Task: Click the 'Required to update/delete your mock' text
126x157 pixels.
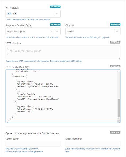Action: coord(22,149)
